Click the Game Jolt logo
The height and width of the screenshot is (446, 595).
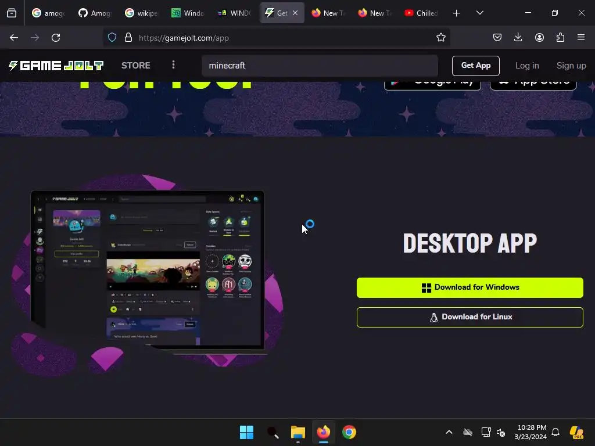[56, 66]
